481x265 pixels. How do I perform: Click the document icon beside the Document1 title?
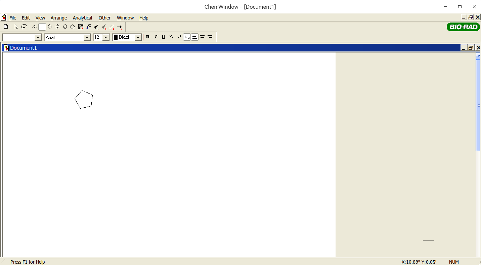point(6,48)
